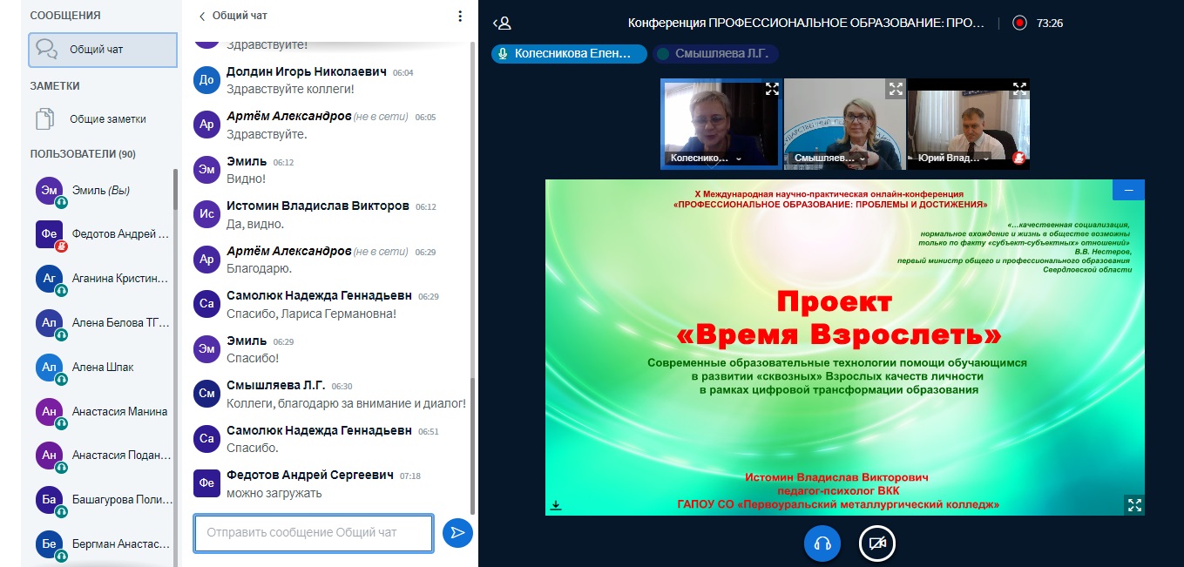Toggle the user list panel icon
Screen dimensions: 1184x567
point(502,24)
